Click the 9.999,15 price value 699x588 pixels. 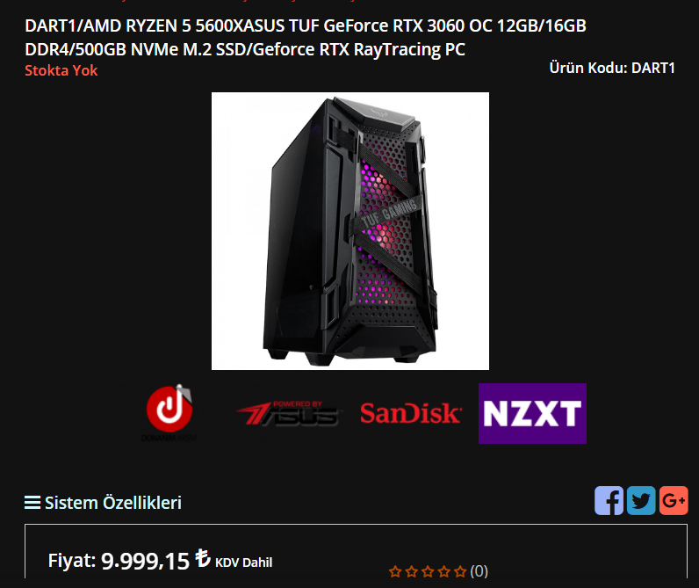tap(145, 561)
